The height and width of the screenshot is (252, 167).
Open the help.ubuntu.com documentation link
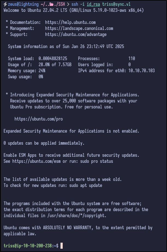(x=70, y=22)
